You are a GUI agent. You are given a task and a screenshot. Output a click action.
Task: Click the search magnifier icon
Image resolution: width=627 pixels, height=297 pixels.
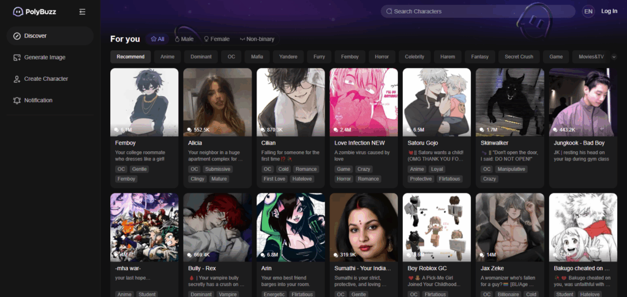(389, 12)
